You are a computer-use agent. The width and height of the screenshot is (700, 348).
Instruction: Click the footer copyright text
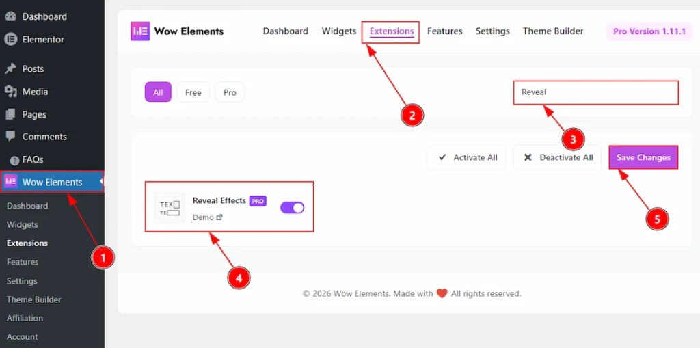tap(412, 293)
